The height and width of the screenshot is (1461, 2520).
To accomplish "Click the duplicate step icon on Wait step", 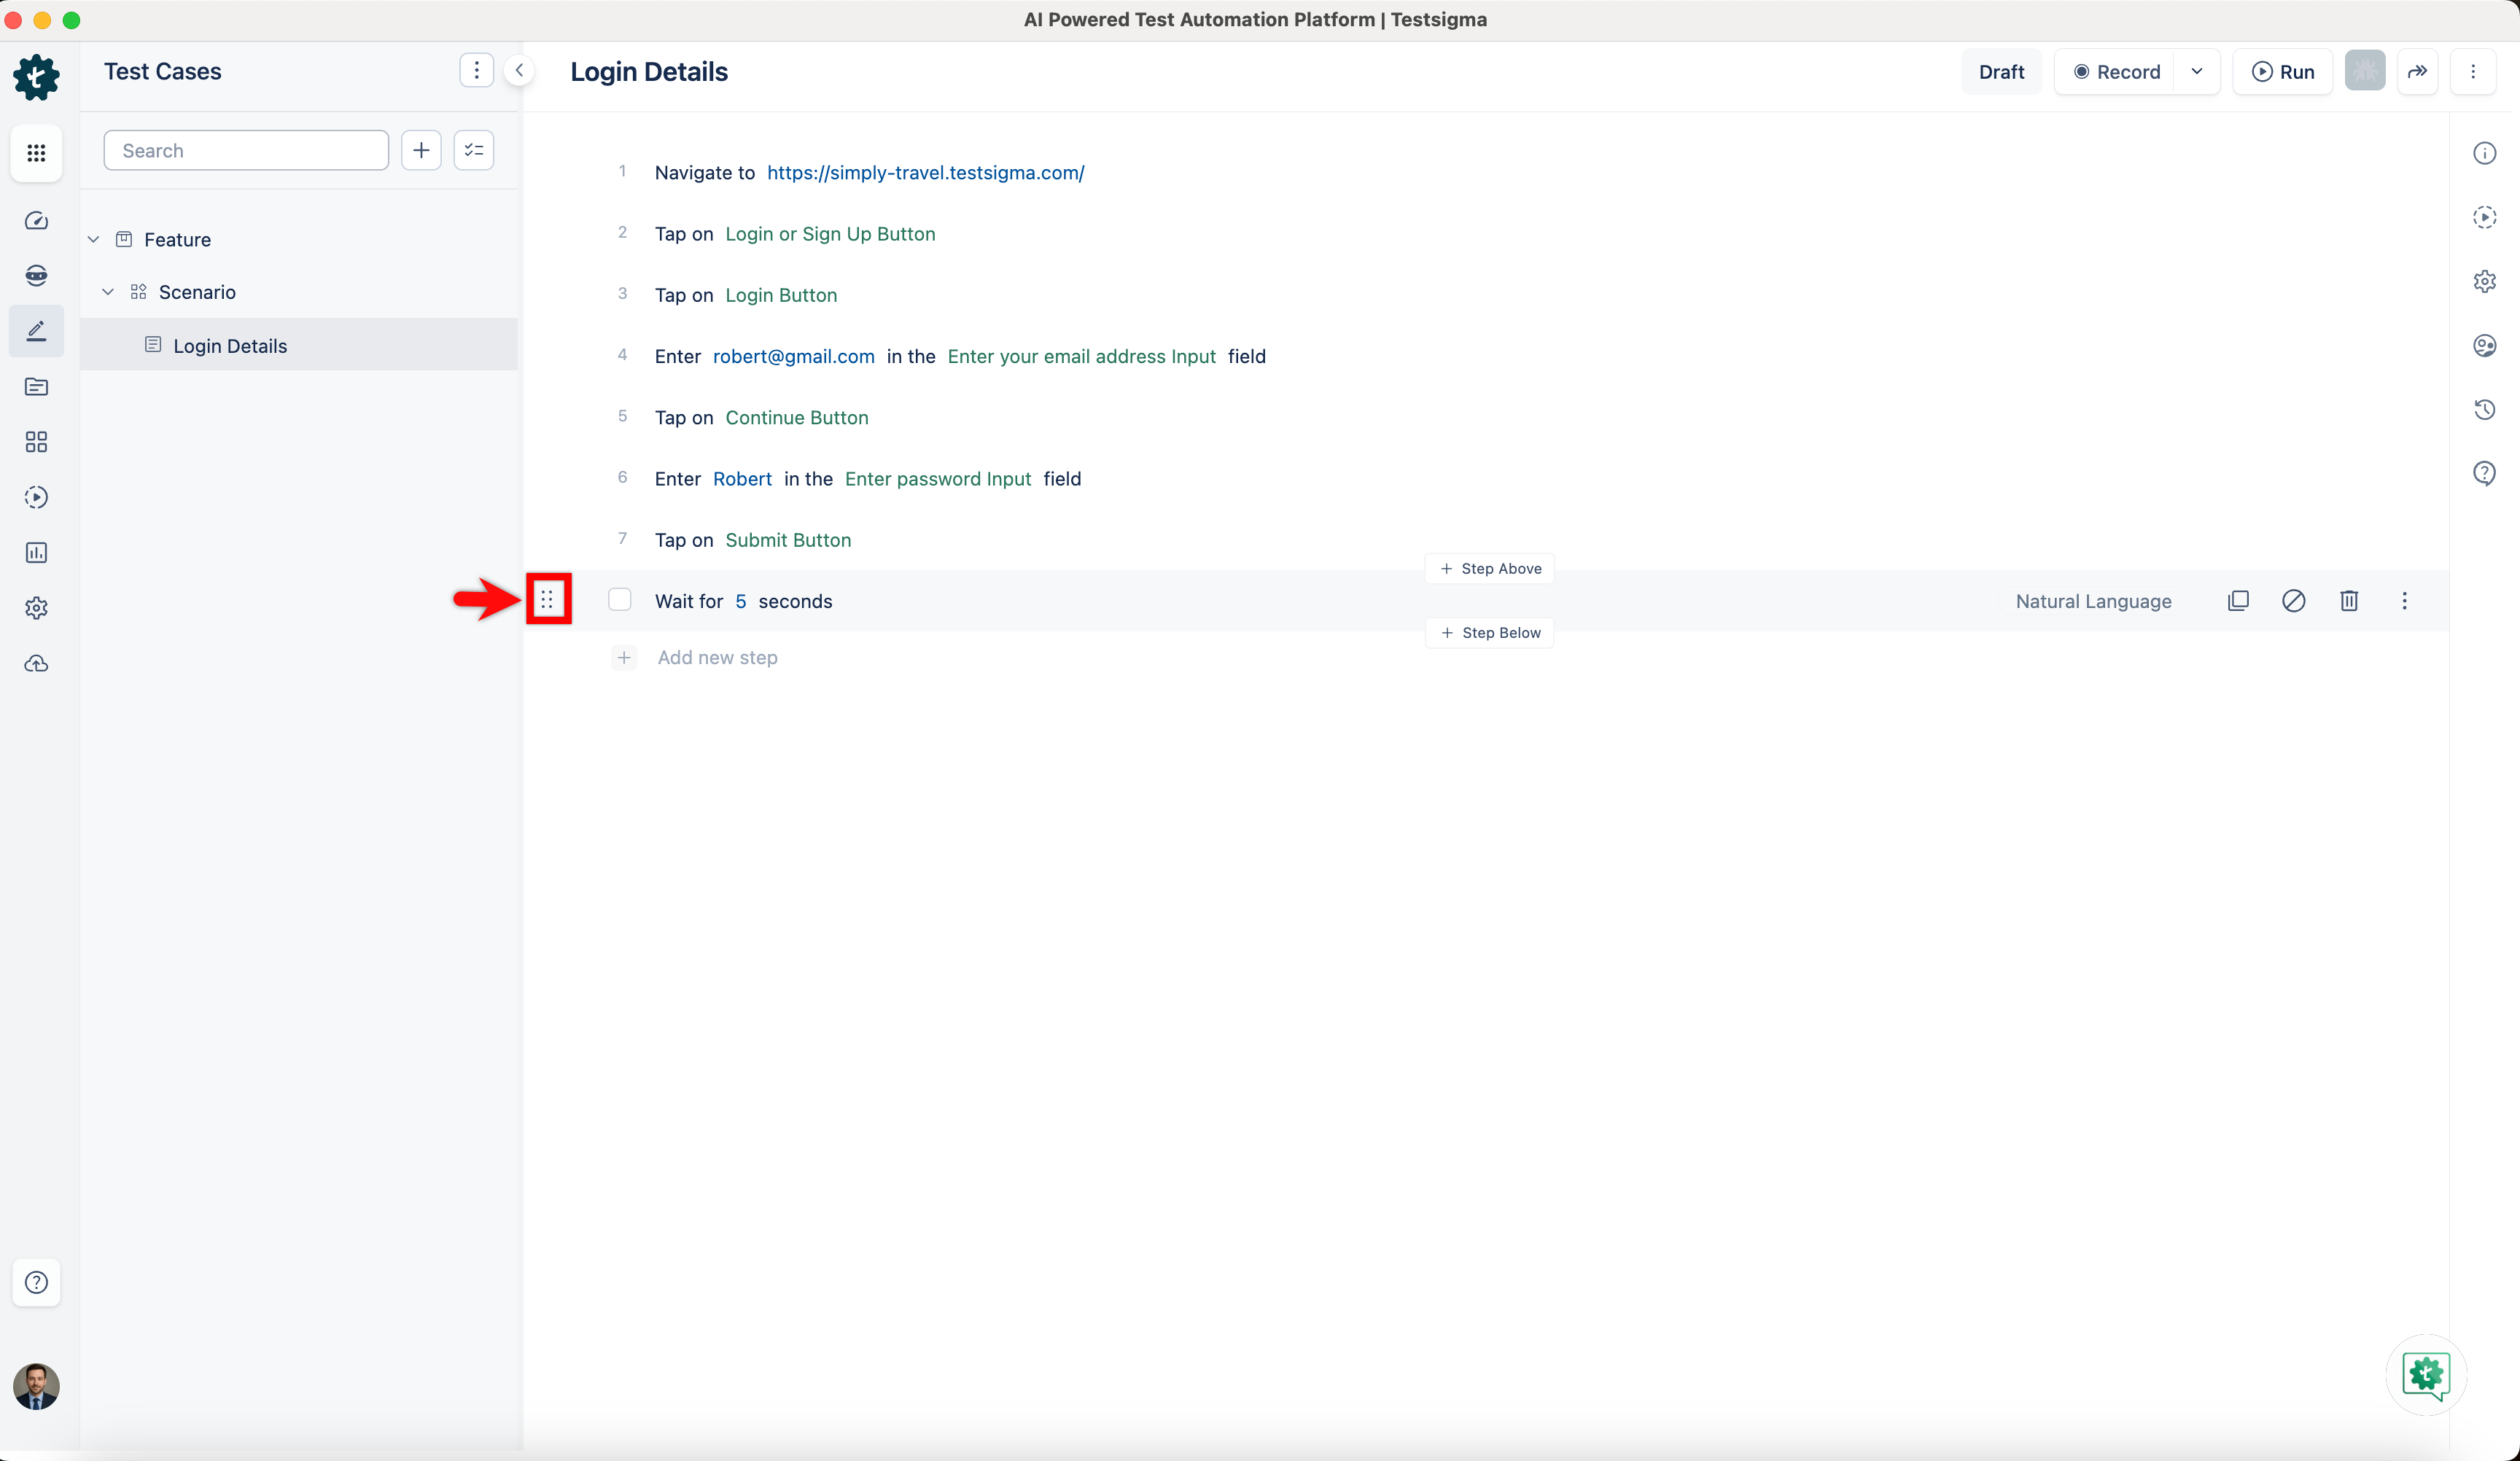I will (x=2238, y=600).
